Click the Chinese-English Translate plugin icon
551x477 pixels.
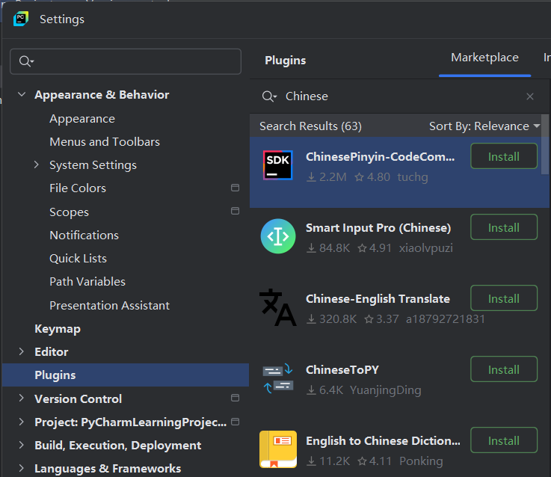(278, 307)
